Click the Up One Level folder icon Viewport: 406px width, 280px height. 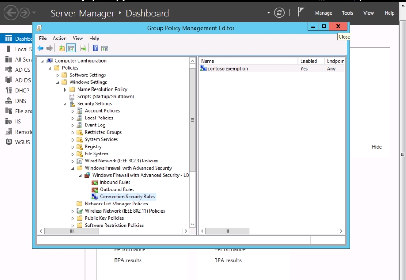62,48
